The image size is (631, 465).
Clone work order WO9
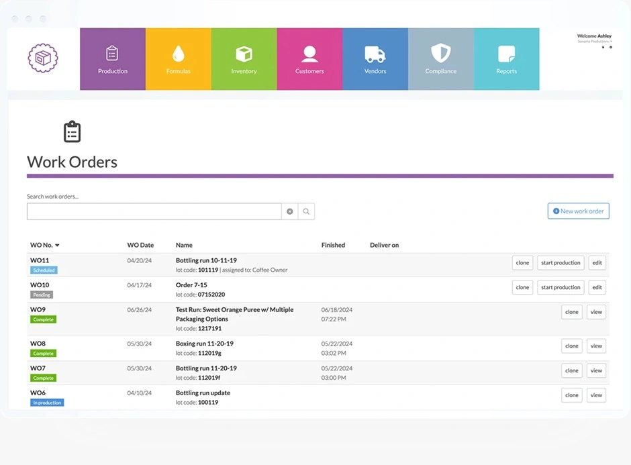(571, 312)
